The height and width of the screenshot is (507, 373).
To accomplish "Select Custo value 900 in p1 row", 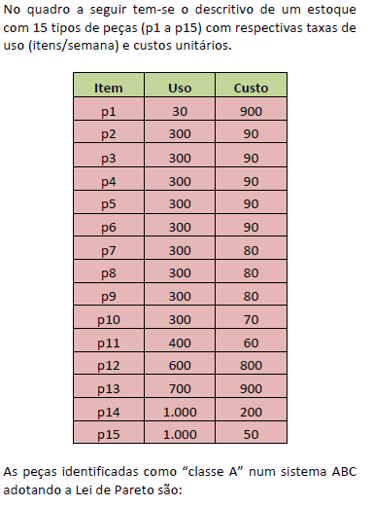I will [251, 109].
